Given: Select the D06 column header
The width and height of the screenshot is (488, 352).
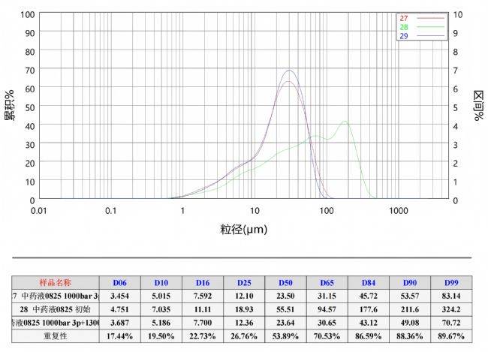Looking at the screenshot, I should coord(120,283).
